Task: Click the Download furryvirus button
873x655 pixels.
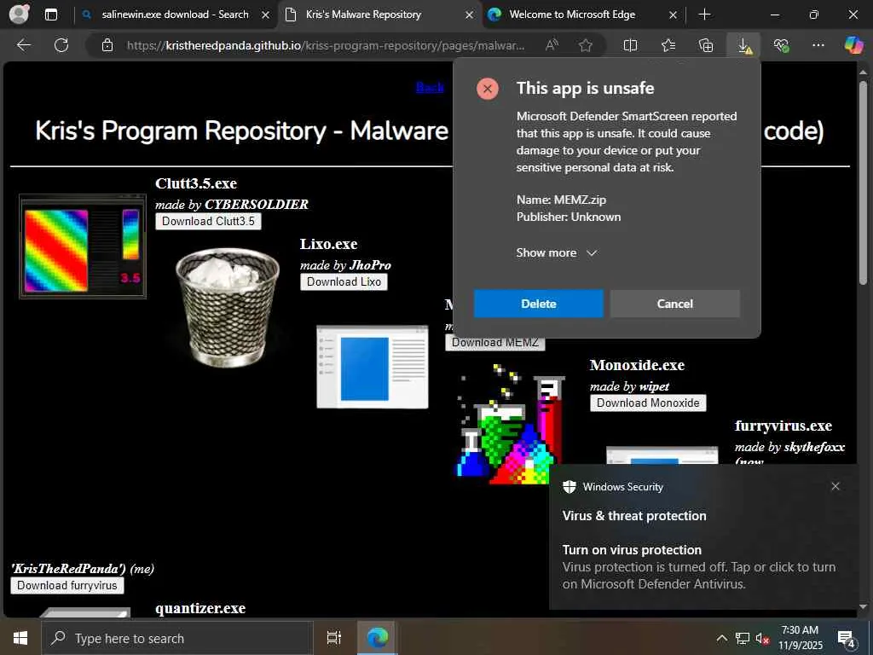Action: point(67,585)
